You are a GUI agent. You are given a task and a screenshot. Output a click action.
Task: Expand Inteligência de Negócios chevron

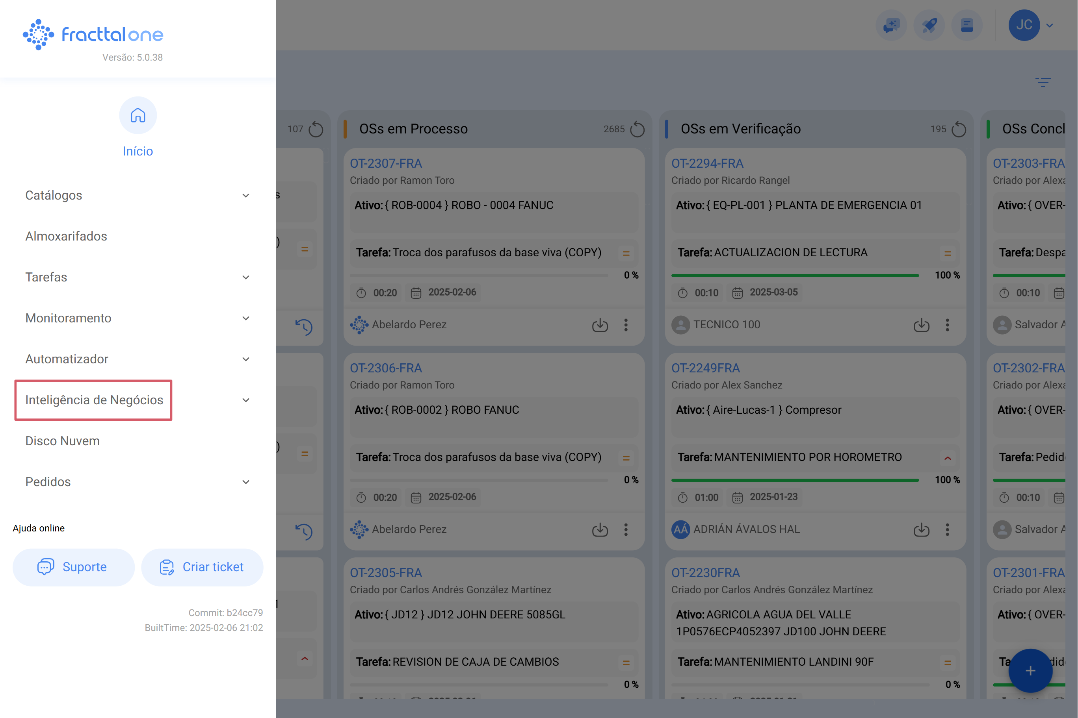point(246,400)
